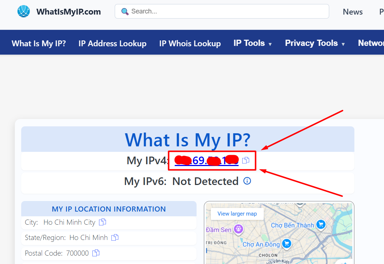Click the WhatIsMyIP globe logo icon
This screenshot has width=384, height=264.
point(23,11)
